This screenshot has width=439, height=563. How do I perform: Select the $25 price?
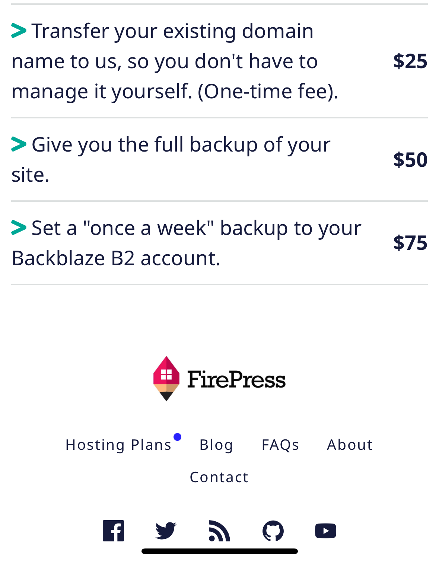pyautogui.click(x=410, y=61)
